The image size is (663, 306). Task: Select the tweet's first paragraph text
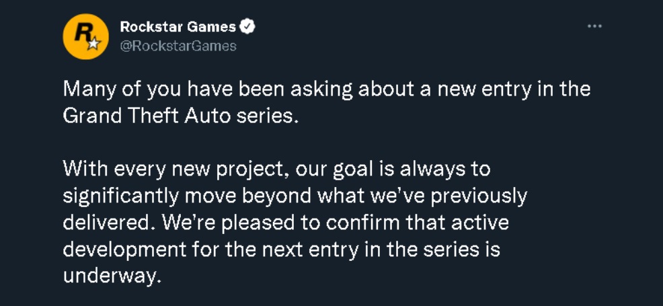click(326, 103)
